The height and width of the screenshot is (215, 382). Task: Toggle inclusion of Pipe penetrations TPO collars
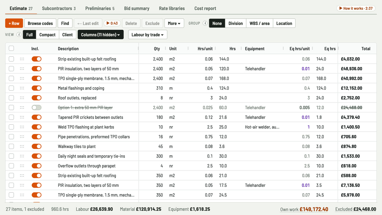[37, 137]
